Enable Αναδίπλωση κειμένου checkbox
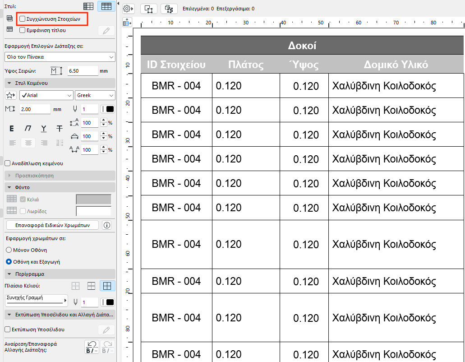 [8, 163]
